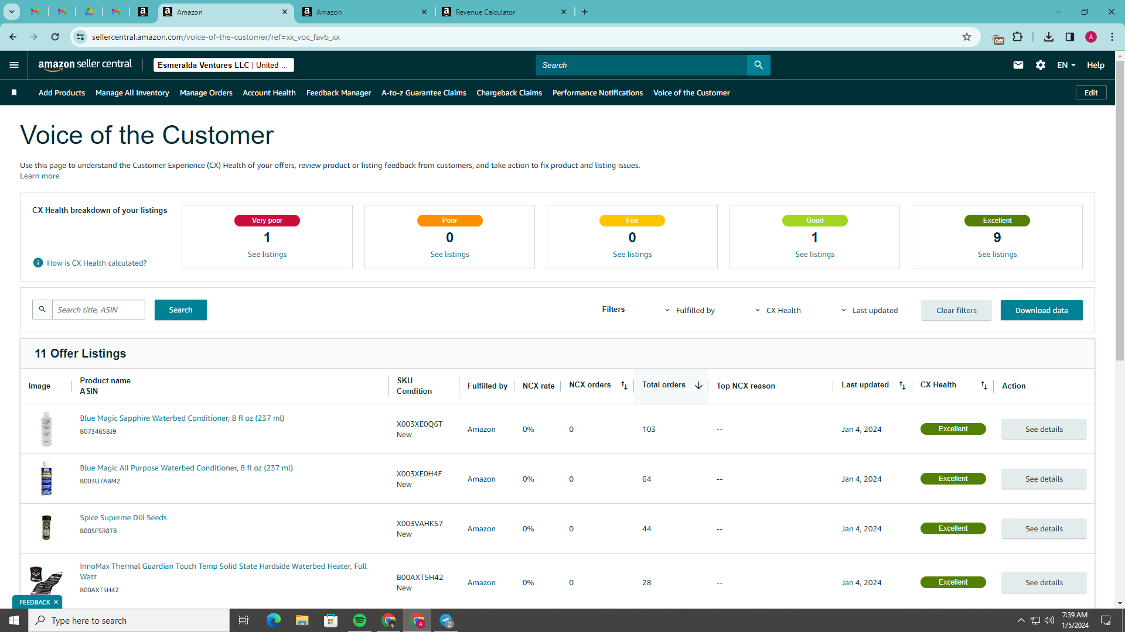Click the Spice Supreme Dill Seeds thumbnail
Viewport: 1125px width, 632px height.
click(x=46, y=527)
